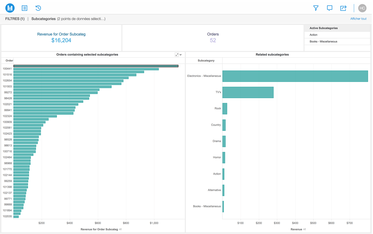Open the dashboard chart view icon

pyautogui.click(x=10, y=8)
